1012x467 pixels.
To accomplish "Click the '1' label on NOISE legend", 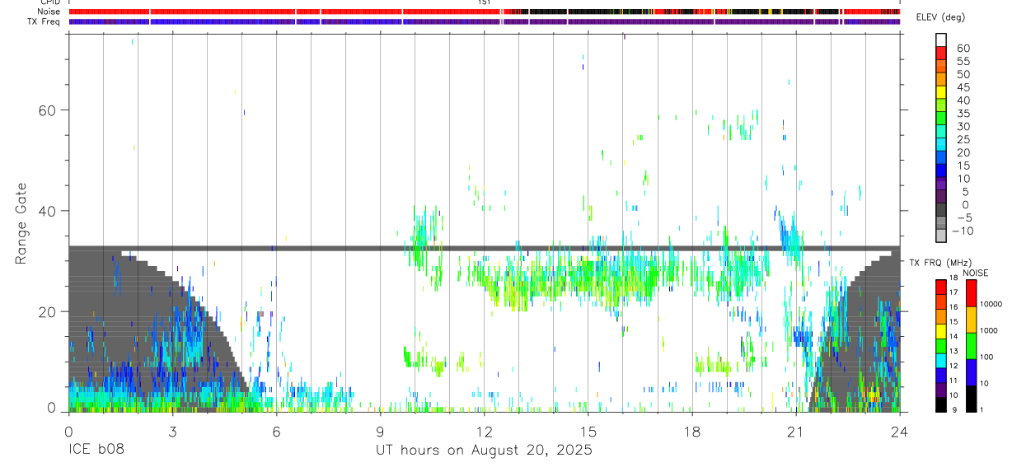I will click(x=982, y=409).
